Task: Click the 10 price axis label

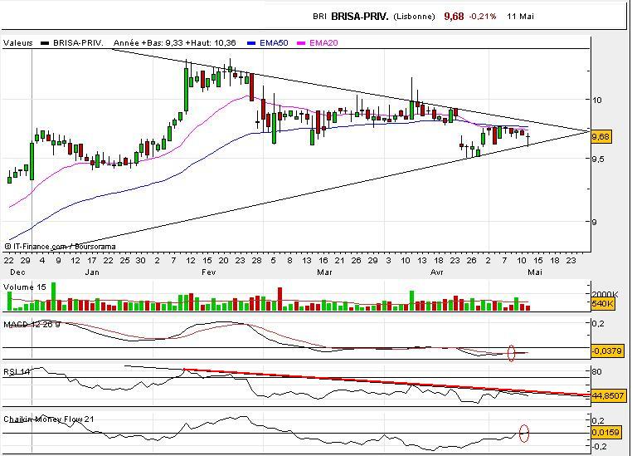Action: pyautogui.click(x=596, y=100)
